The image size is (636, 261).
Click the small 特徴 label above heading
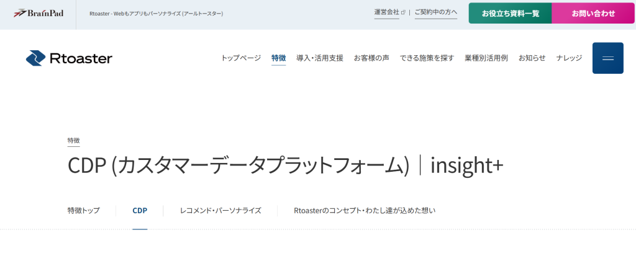coord(73,140)
